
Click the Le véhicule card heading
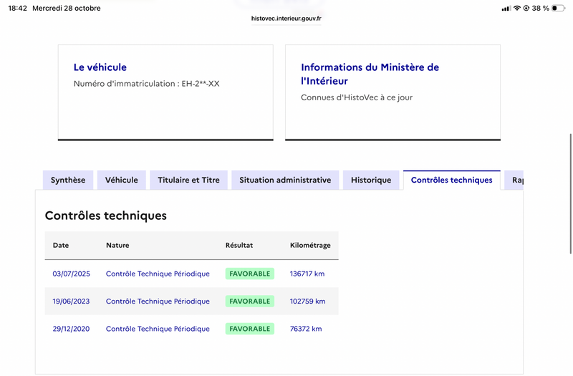click(100, 67)
